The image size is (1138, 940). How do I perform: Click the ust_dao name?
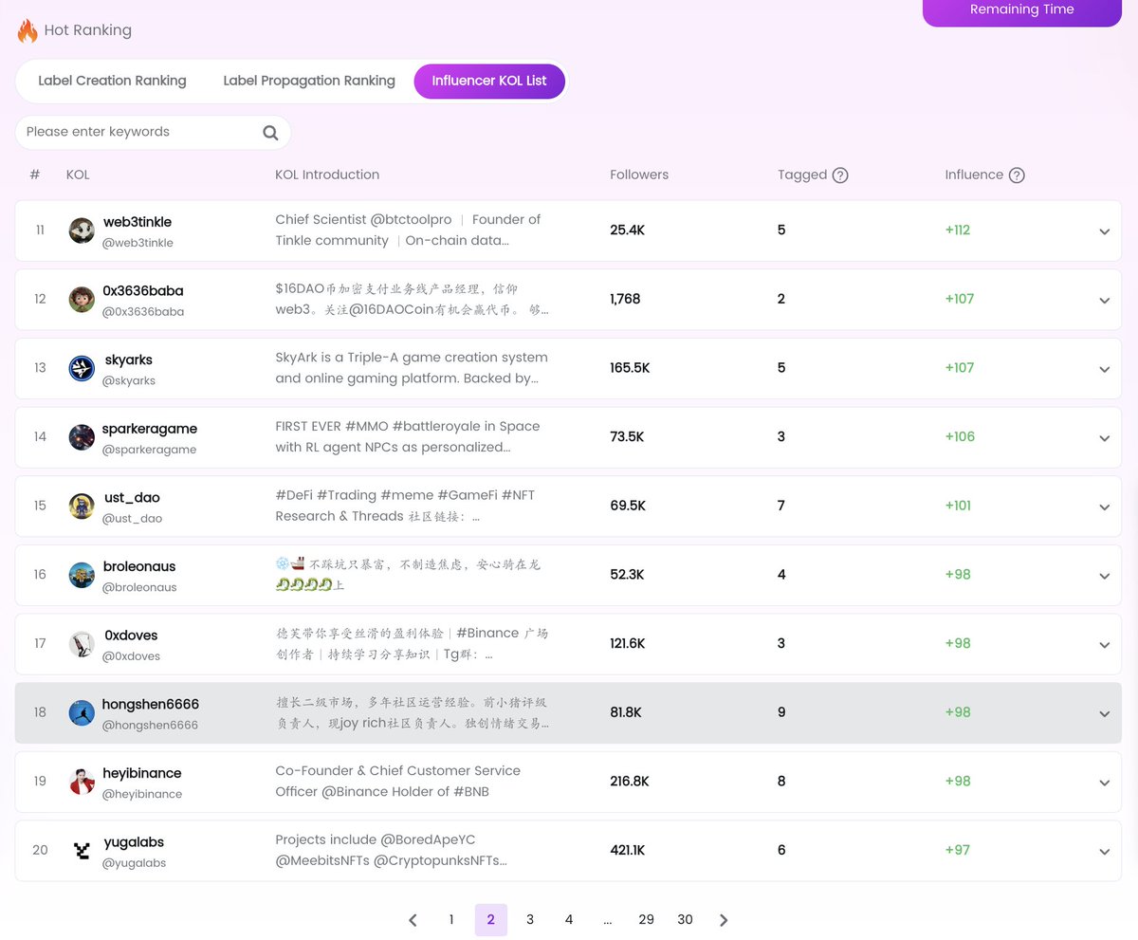pyautogui.click(x=131, y=498)
